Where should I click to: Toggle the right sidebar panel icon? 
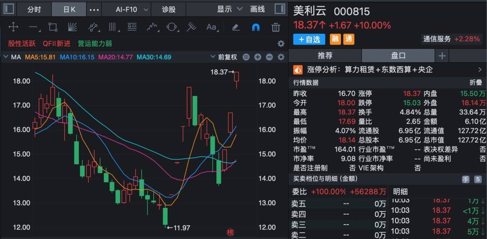click(x=280, y=9)
